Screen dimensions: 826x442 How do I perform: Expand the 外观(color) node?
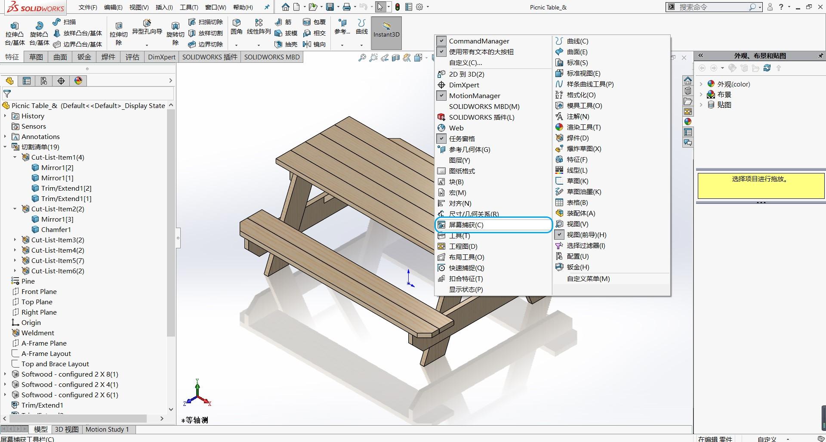click(701, 84)
